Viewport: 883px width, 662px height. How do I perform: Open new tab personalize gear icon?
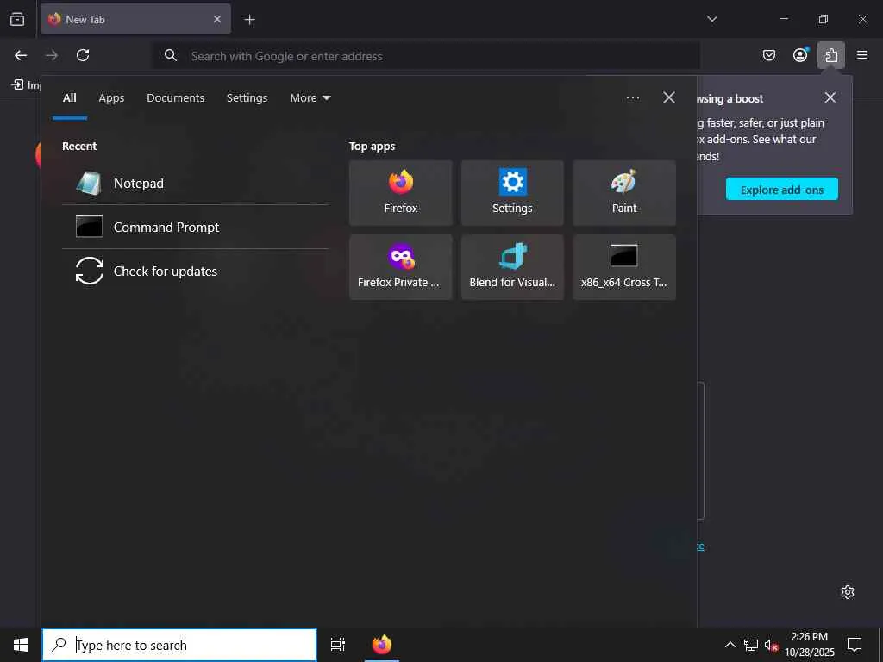pos(848,592)
